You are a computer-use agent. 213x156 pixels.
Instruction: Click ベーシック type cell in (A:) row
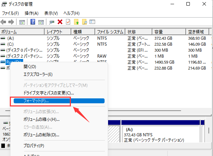click(x=81, y=38)
